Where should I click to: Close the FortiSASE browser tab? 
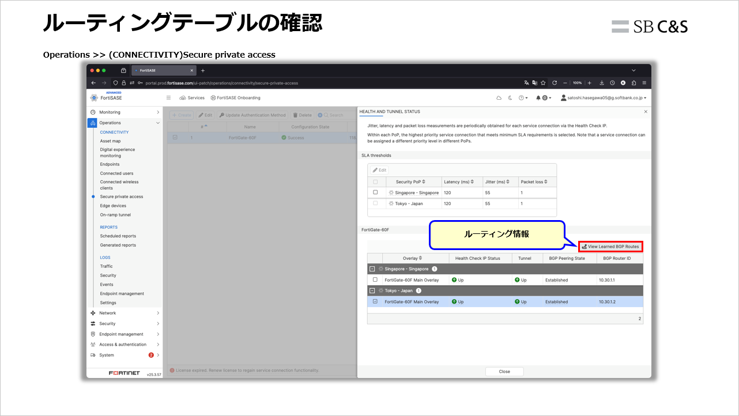click(191, 70)
